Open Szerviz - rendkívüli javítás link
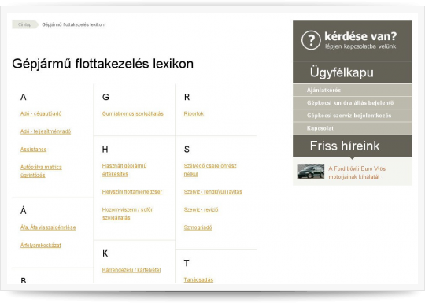This screenshot has width=425, height=303. click(213, 191)
